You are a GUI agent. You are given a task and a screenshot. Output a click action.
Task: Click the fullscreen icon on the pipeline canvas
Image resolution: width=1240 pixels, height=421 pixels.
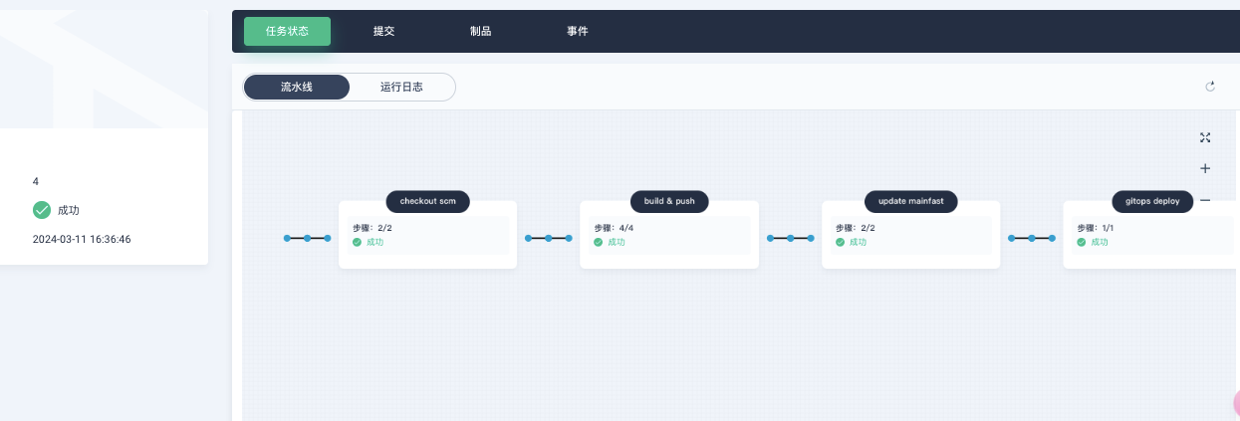[1205, 138]
